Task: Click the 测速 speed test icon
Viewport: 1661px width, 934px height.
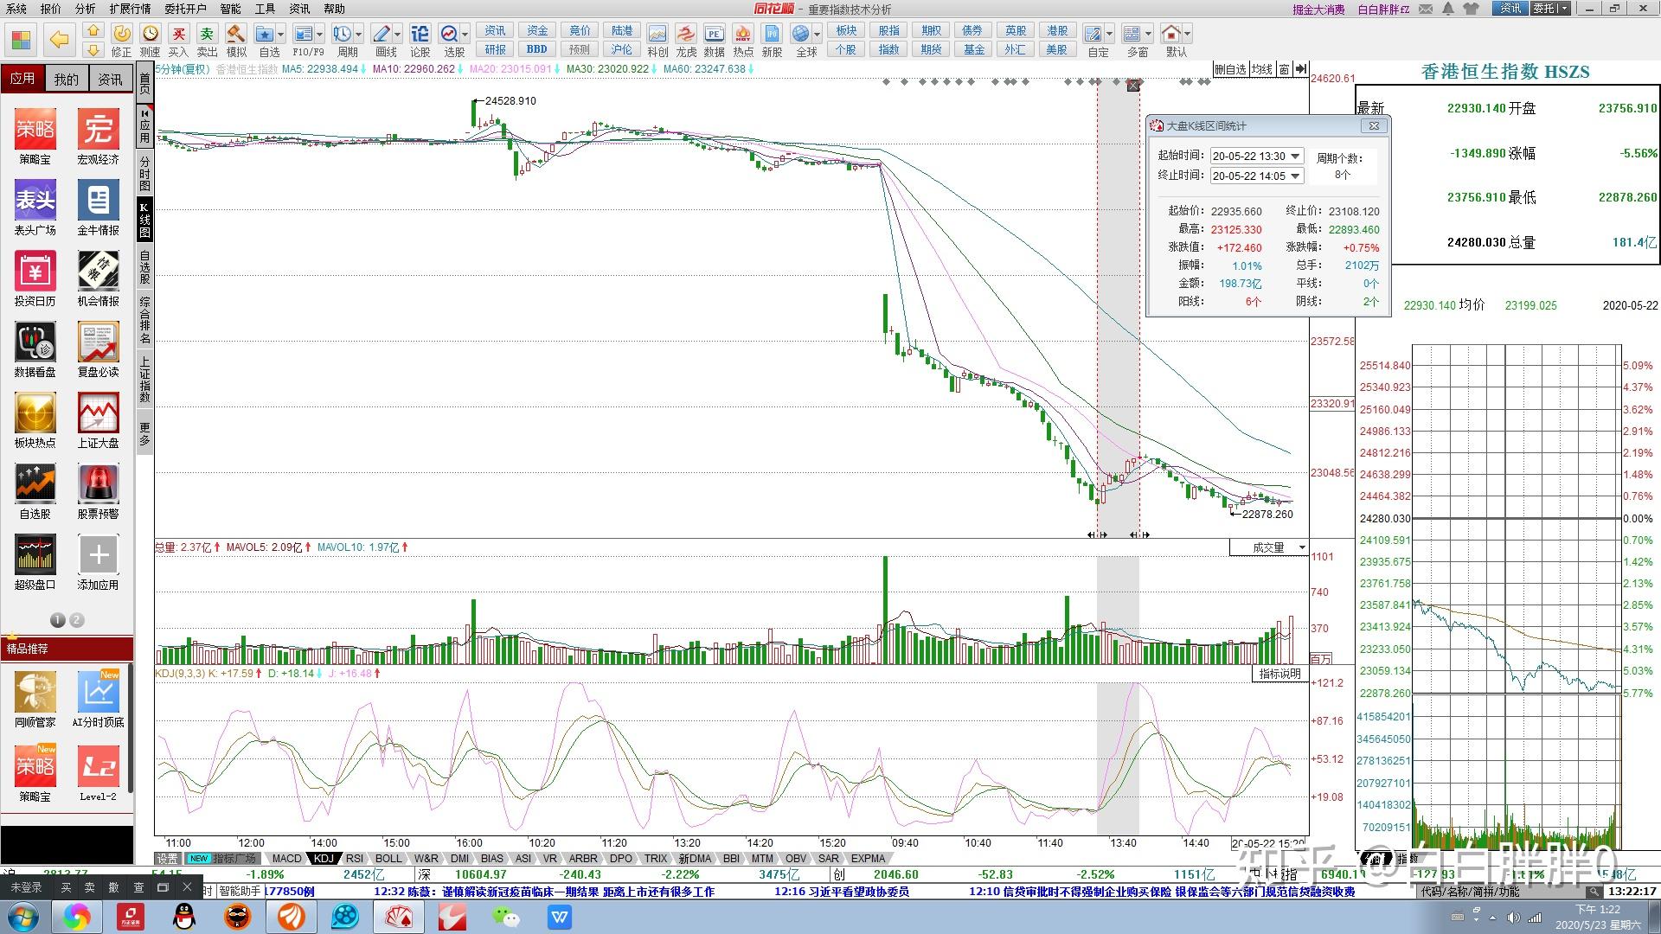Action: pos(151,40)
